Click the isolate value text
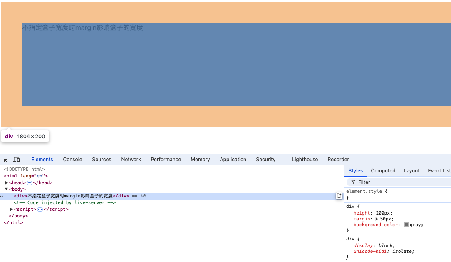 pos(402,251)
